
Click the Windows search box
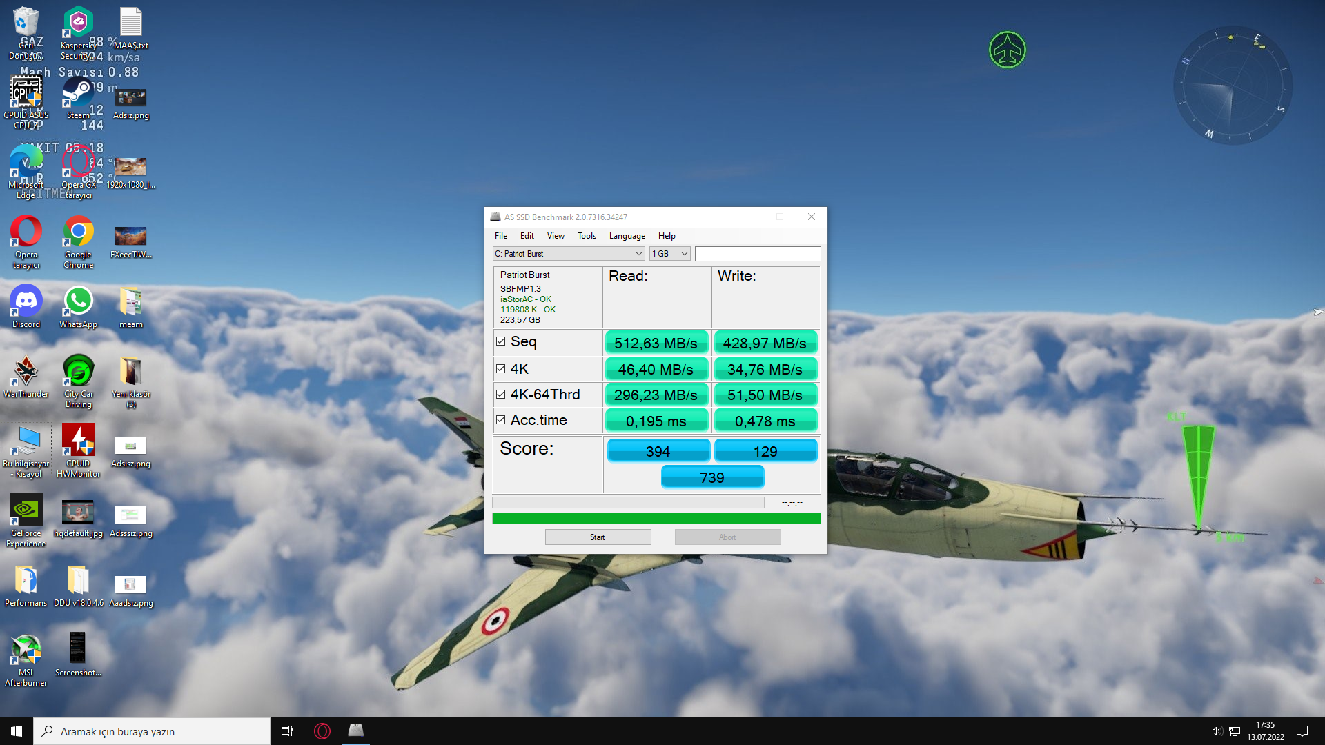click(152, 731)
